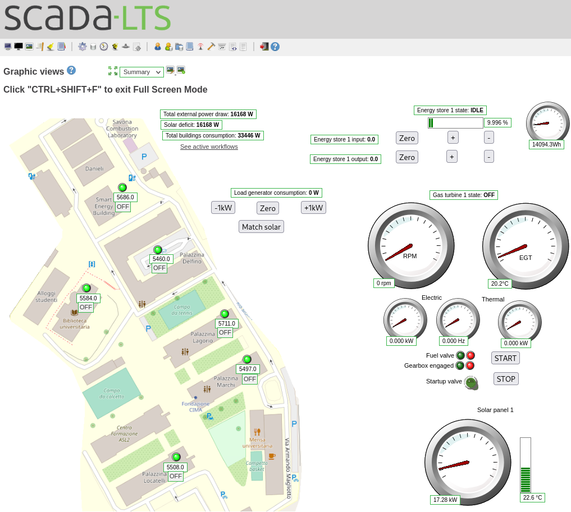Click the Energy store 1 charge bar
The image size is (571, 512).
point(455,123)
